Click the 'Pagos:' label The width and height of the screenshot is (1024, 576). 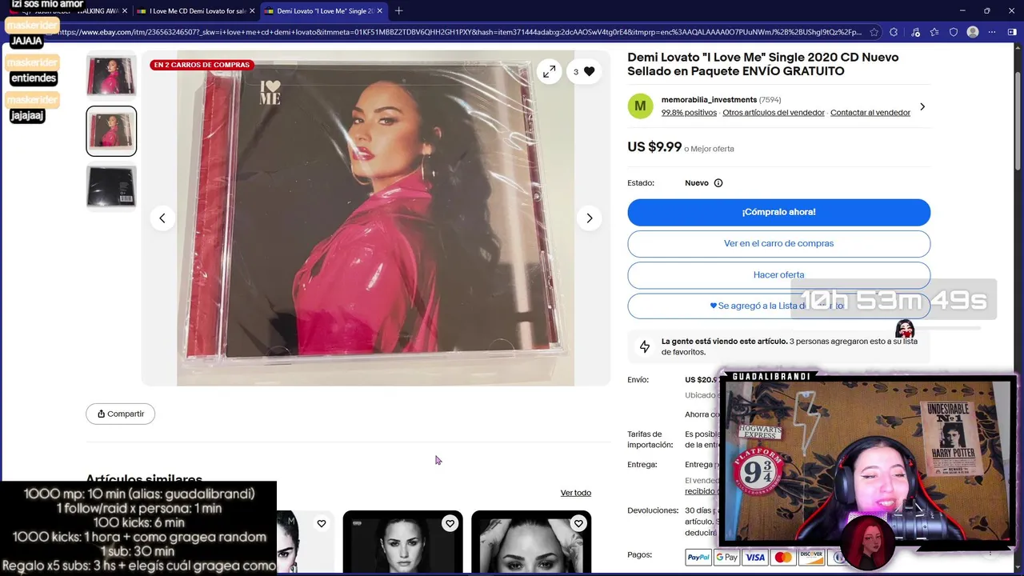coord(640,554)
